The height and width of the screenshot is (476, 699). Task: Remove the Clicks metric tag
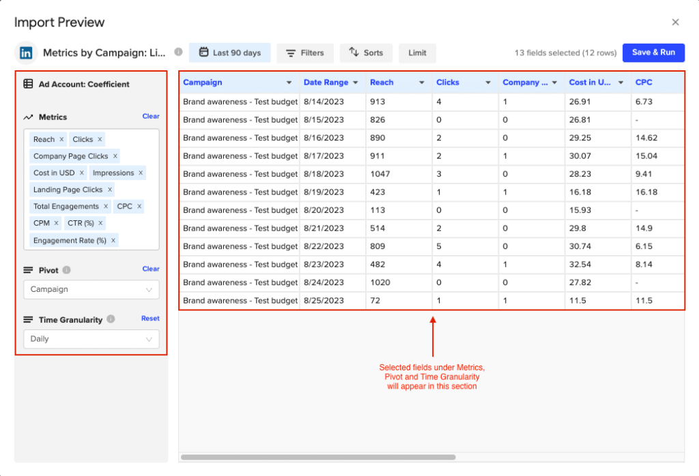click(x=100, y=139)
